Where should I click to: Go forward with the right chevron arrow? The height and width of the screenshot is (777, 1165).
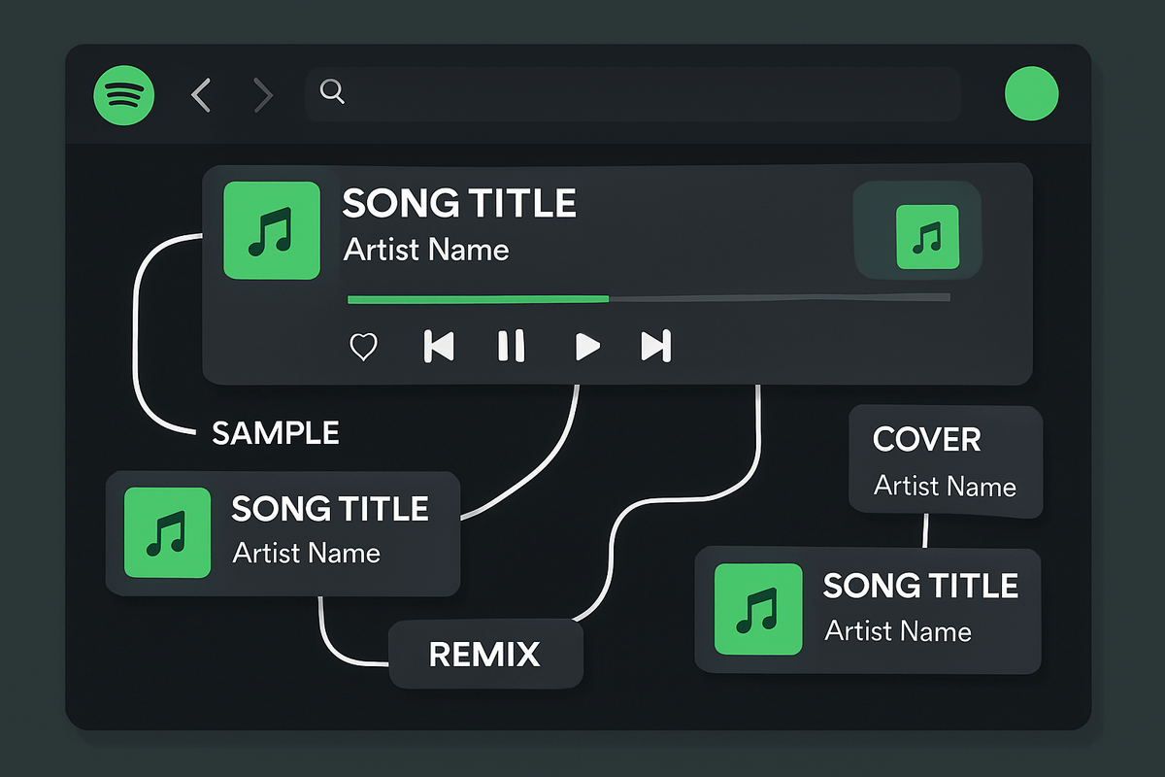[x=262, y=95]
